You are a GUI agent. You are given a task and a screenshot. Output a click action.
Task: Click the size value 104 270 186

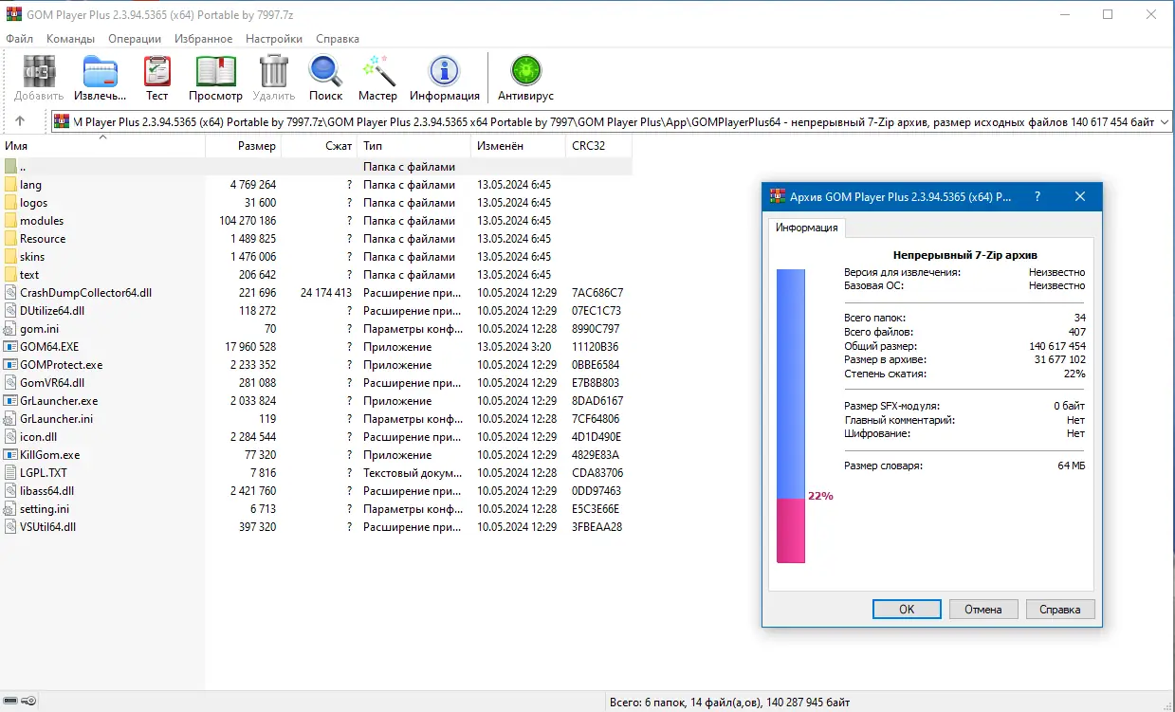click(248, 221)
